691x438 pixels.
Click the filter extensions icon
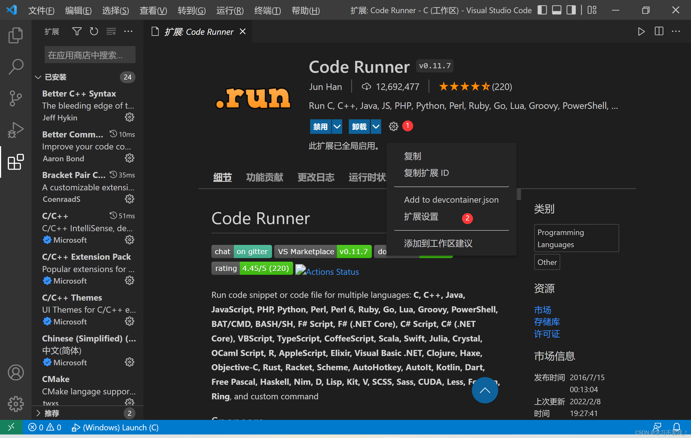[x=77, y=31]
